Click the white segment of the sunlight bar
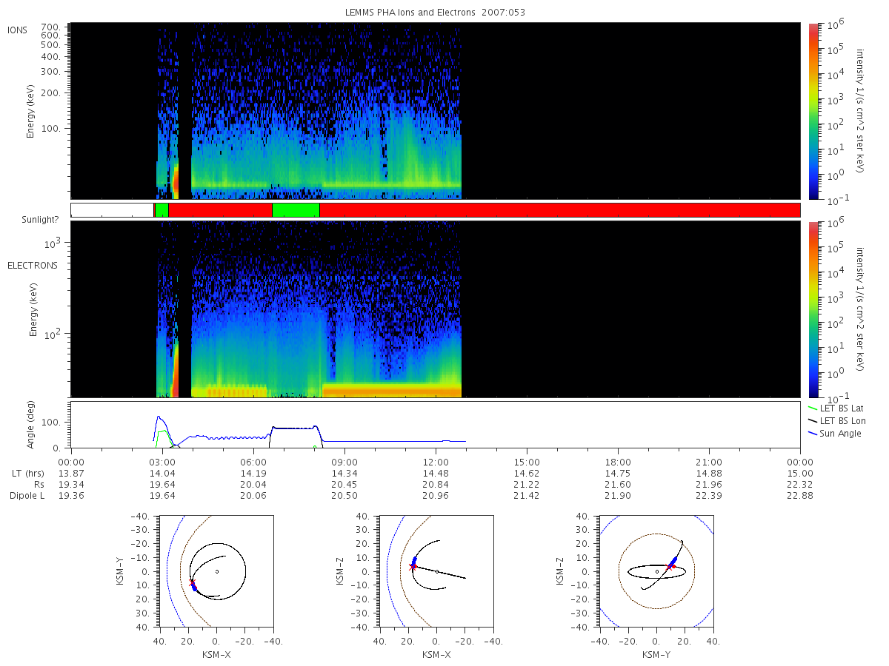889x666 pixels. pyautogui.click(x=112, y=210)
